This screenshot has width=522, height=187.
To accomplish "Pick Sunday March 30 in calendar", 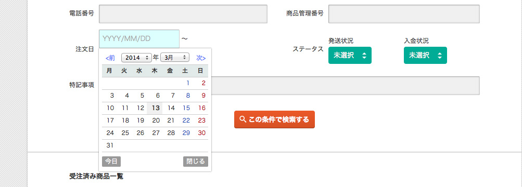I will pyautogui.click(x=202, y=133).
